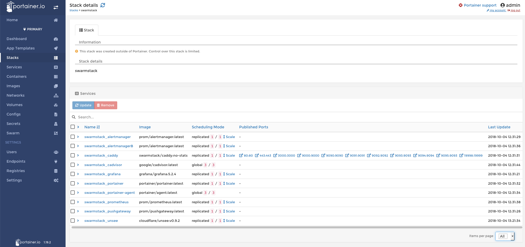Click the rocket icon next to App Templates
The height and width of the screenshot is (247, 525).
tap(56, 48)
